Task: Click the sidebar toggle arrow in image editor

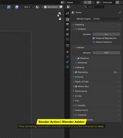Action: [63, 15]
